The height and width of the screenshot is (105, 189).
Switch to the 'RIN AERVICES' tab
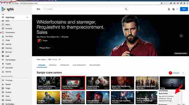coord(95,65)
